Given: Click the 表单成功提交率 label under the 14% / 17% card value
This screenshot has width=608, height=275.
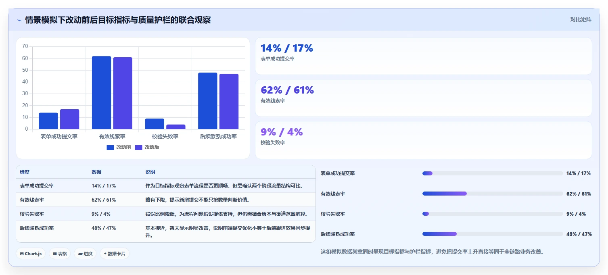Looking at the screenshot, I should pyautogui.click(x=278, y=59).
